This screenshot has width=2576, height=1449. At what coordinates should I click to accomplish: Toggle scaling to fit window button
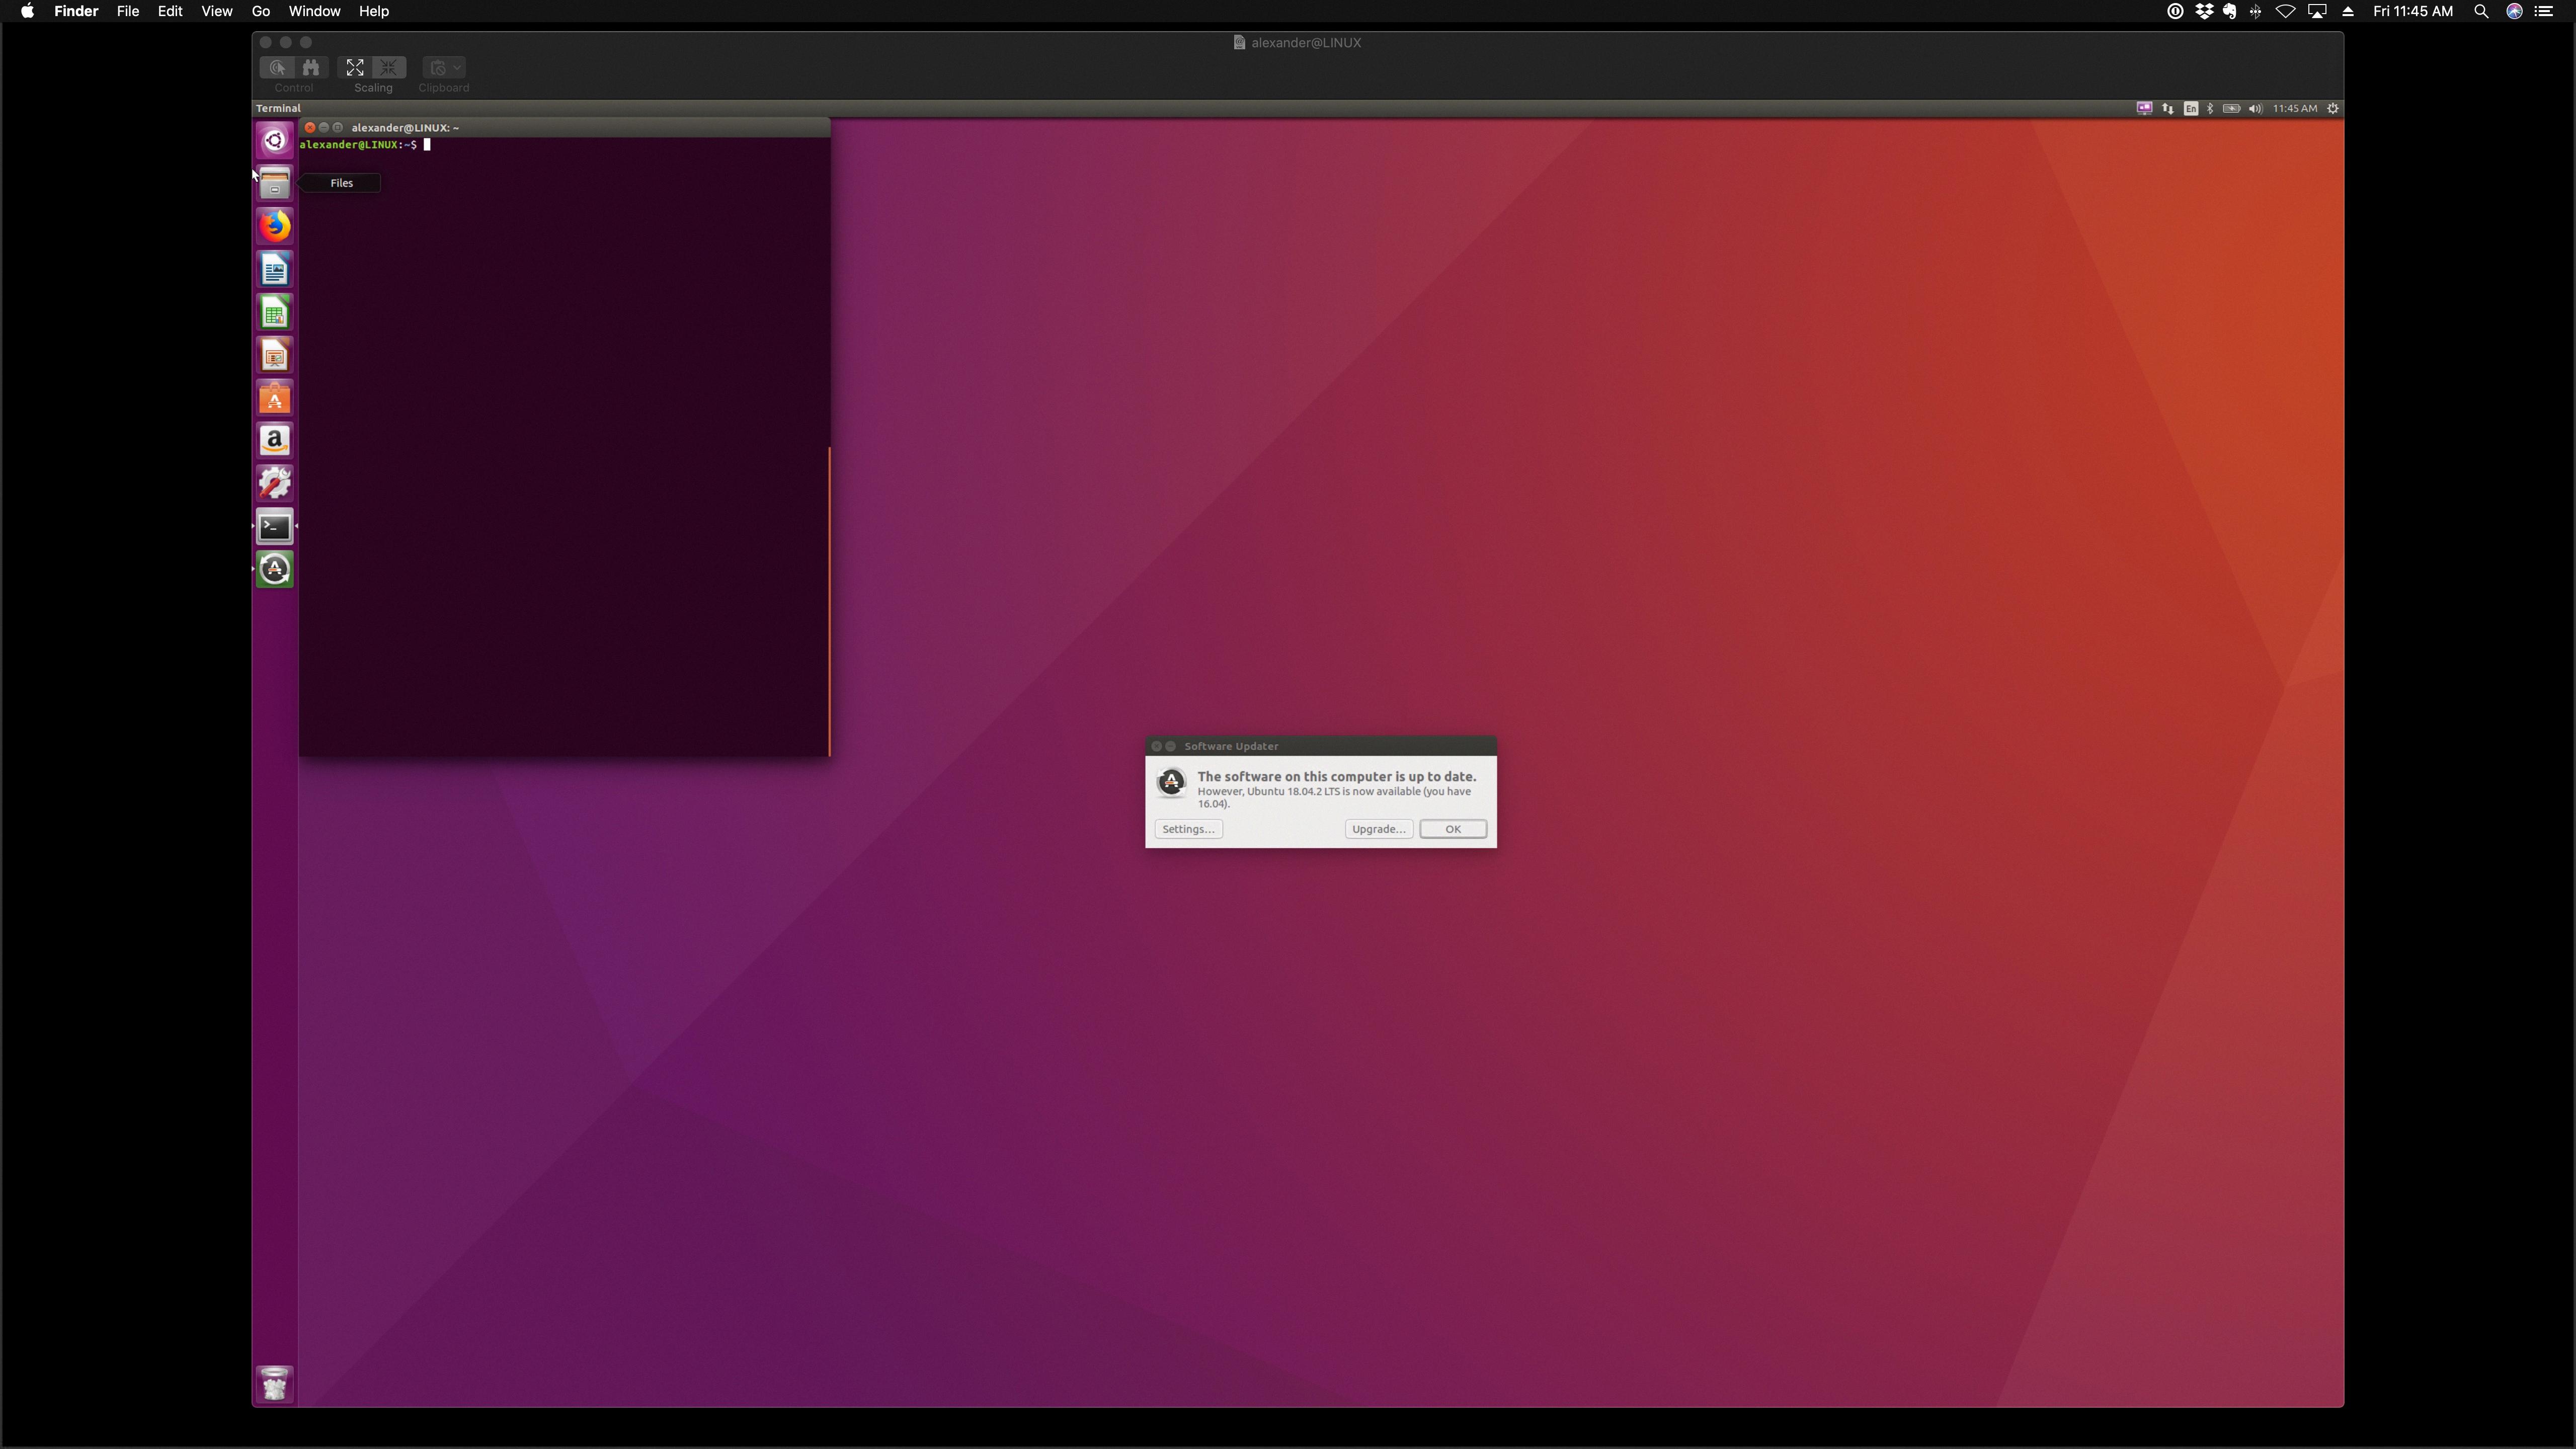click(x=355, y=67)
